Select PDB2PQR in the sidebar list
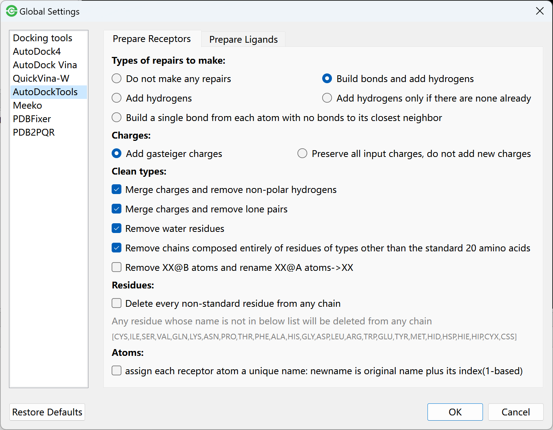This screenshot has width=553, height=430. point(49,132)
